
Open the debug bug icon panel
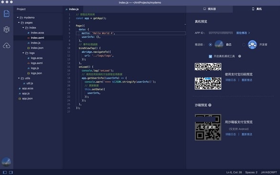[x=6, y=30]
